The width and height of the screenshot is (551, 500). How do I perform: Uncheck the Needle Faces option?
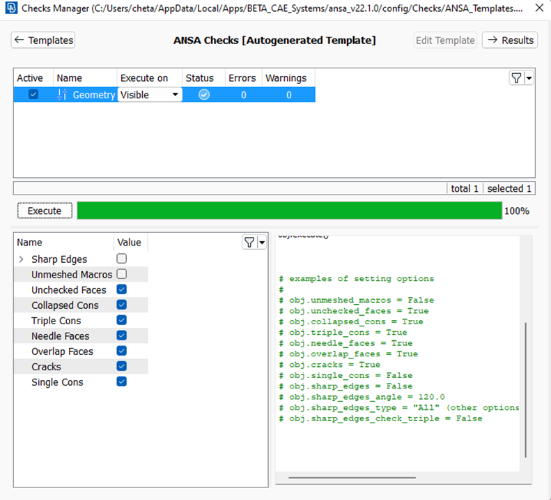tap(122, 335)
